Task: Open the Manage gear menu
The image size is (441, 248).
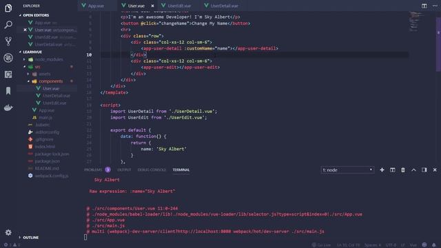Action: (x=8, y=232)
